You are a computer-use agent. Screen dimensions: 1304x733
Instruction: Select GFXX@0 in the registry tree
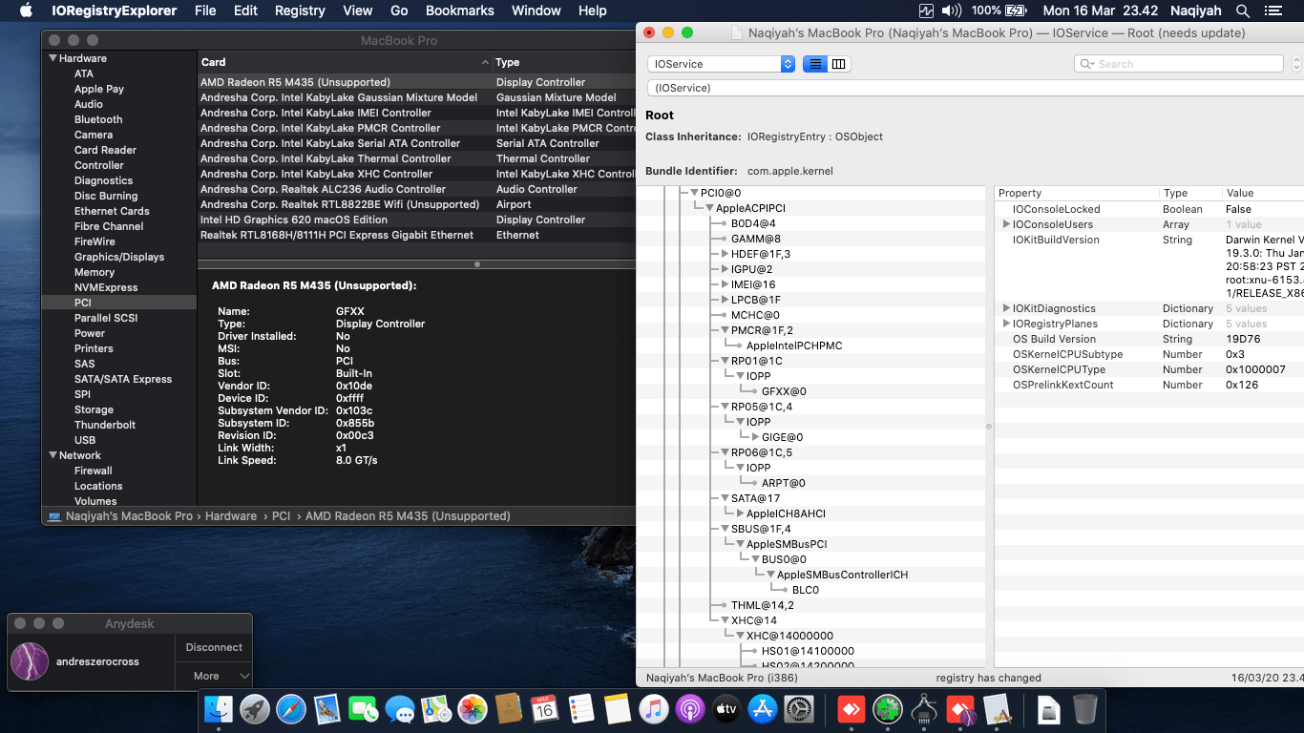[784, 391]
